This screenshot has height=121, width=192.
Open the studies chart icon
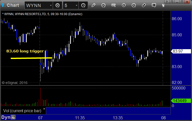[103, 5]
